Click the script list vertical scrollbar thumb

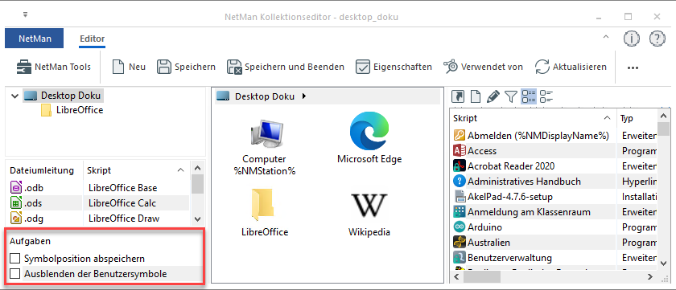coord(664,129)
